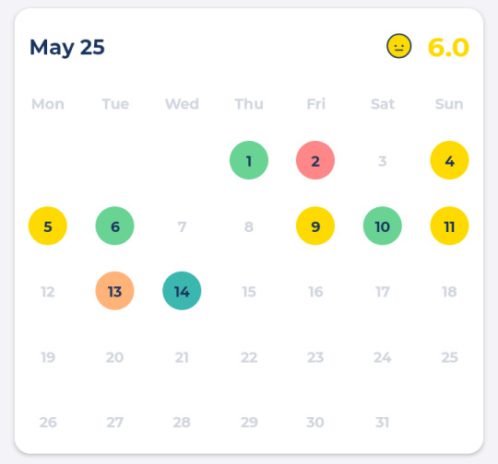
Task: Open the teal day 14 entry
Action: pos(182,291)
